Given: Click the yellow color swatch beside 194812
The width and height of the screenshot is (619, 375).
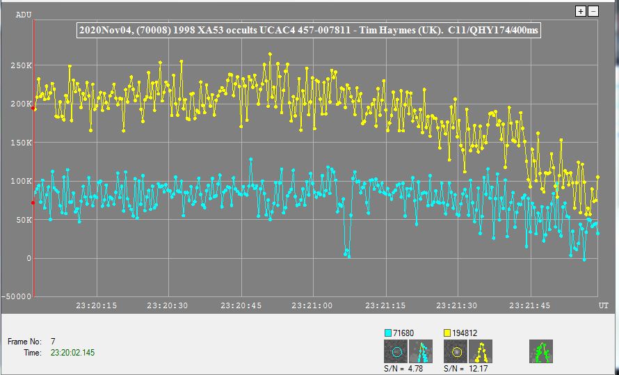Looking at the screenshot, I should 448,333.
